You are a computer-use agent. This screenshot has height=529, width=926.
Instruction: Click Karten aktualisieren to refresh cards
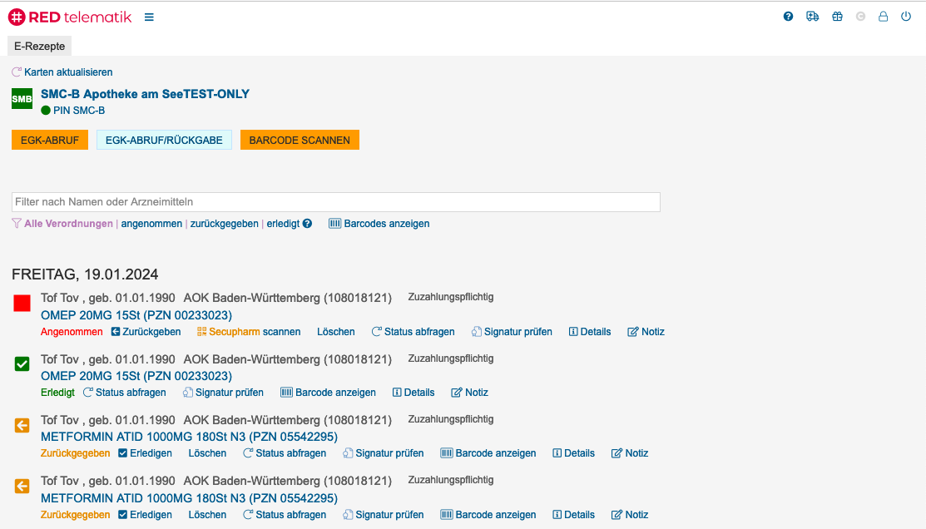click(62, 72)
